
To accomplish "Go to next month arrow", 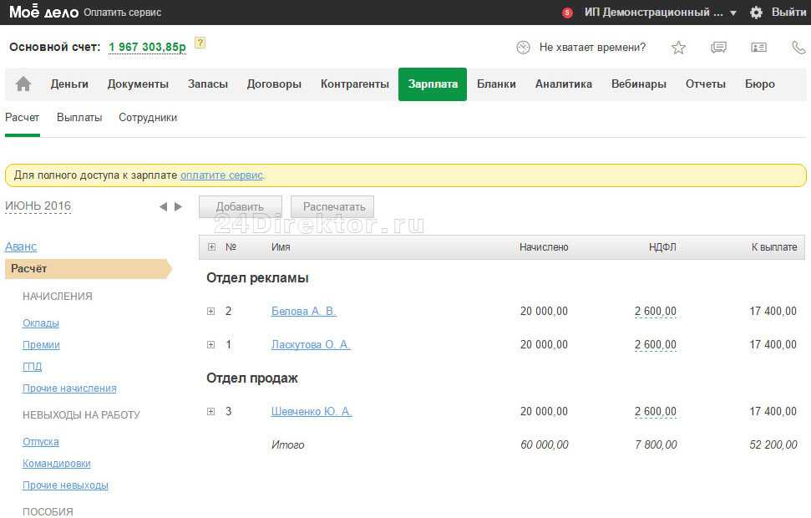I will pos(178,206).
